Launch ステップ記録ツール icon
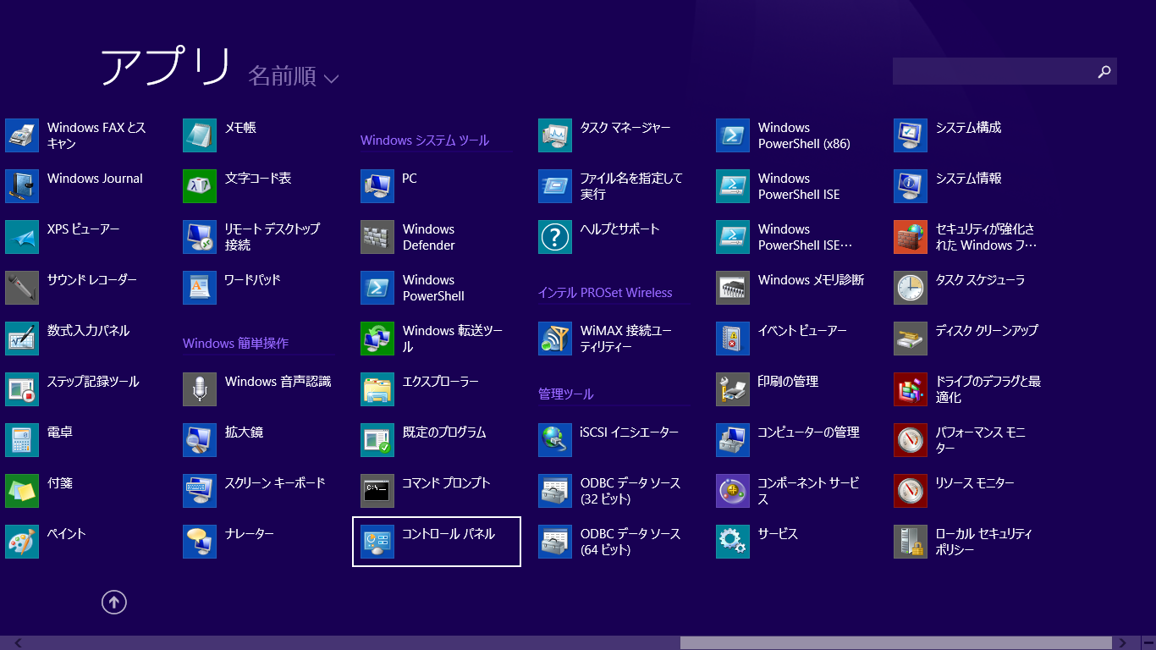 click(x=22, y=389)
